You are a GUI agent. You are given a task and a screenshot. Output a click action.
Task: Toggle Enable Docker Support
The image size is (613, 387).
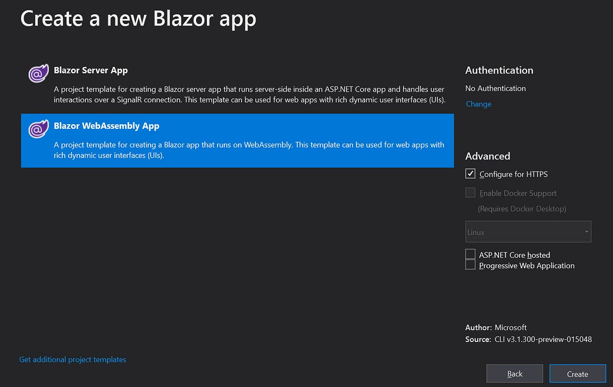[470, 192]
